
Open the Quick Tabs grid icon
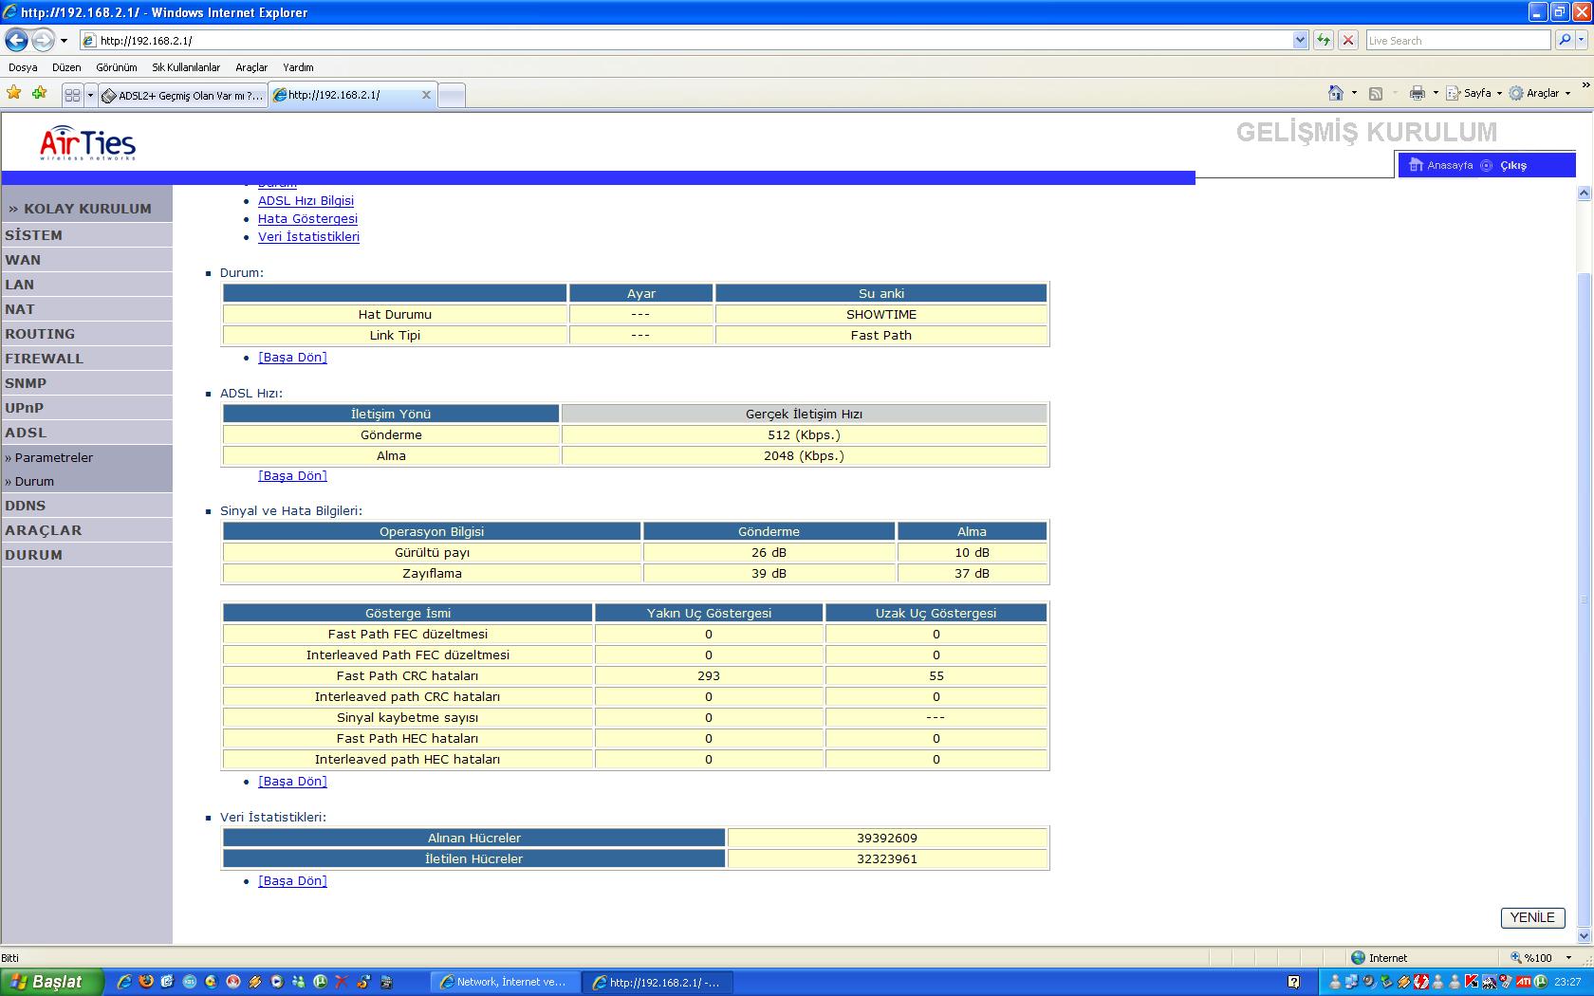coord(72,95)
